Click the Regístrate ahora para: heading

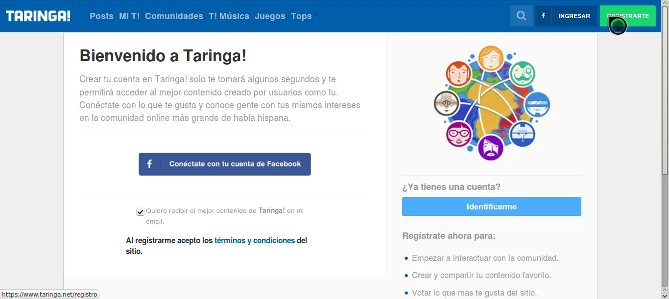point(449,236)
